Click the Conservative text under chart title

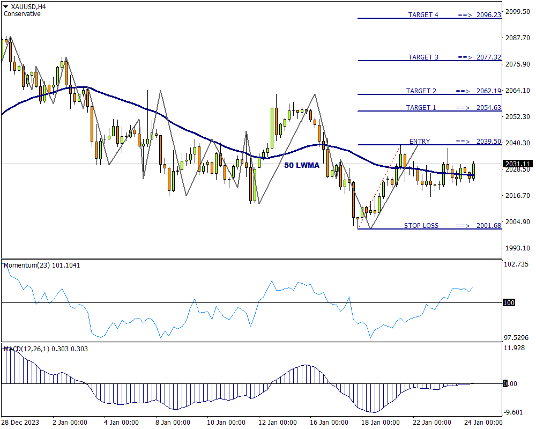click(22, 14)
